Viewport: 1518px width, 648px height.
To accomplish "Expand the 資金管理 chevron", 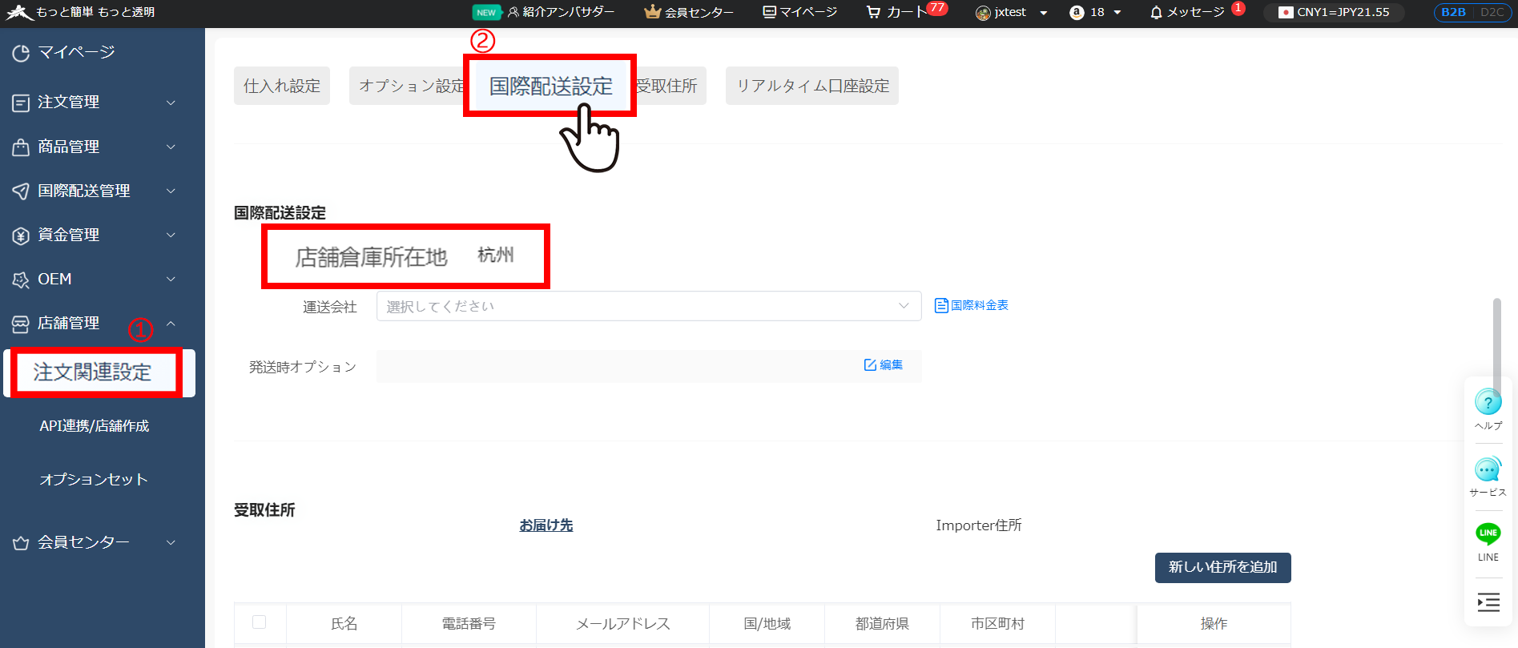I will coord(171,235).
